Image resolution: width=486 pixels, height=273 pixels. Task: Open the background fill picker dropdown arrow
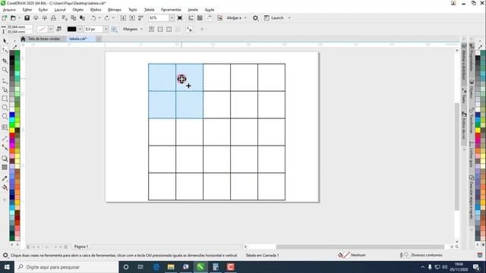51,29
